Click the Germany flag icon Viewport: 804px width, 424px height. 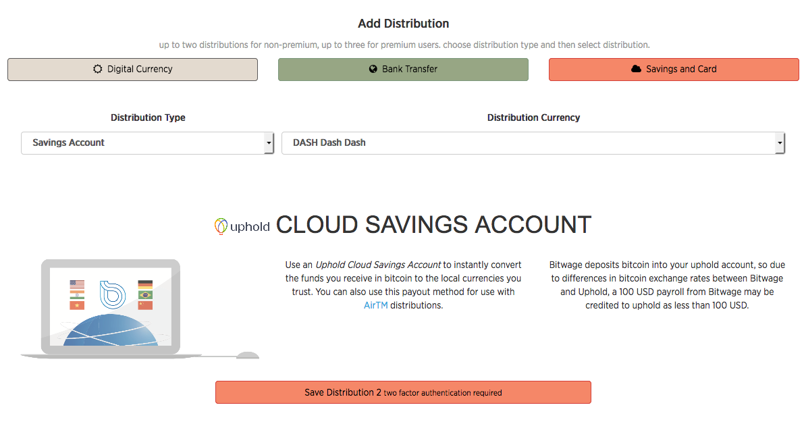coord(145,284)
